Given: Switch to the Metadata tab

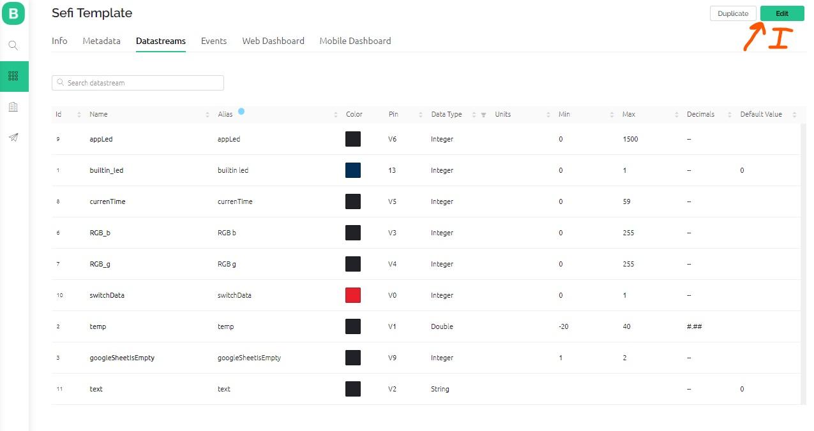Looking at the screenshot, I should [x=102, y=41].
